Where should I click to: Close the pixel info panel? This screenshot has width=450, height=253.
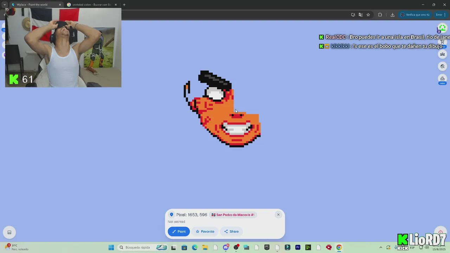[278, 215]
